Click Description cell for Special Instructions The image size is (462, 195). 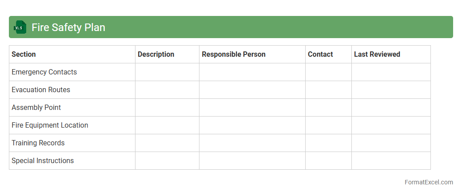167,161
